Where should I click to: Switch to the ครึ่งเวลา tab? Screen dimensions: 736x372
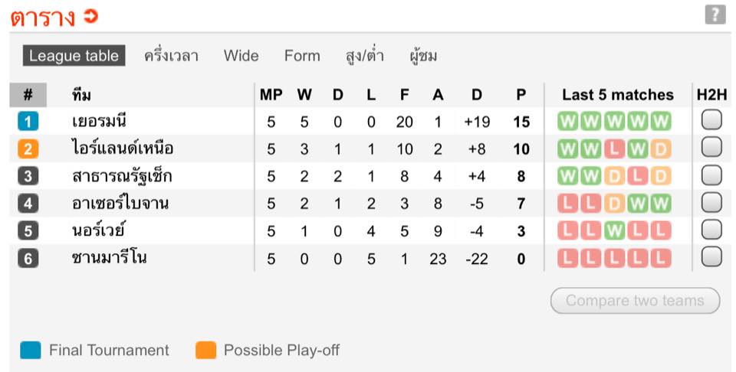[171, 56]
